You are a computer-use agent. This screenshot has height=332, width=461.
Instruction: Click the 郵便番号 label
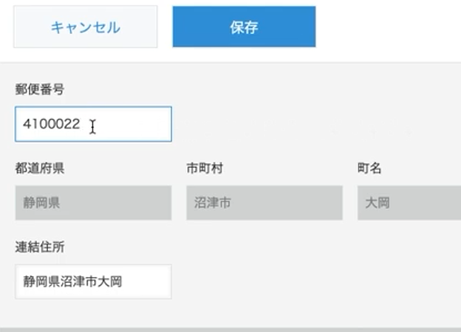point(40,89)
